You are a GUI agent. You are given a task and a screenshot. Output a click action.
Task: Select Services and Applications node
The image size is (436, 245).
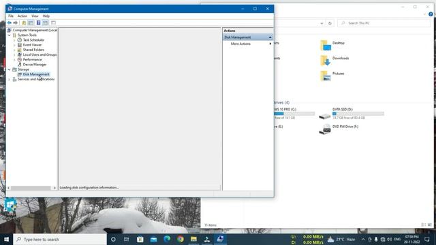36,80
